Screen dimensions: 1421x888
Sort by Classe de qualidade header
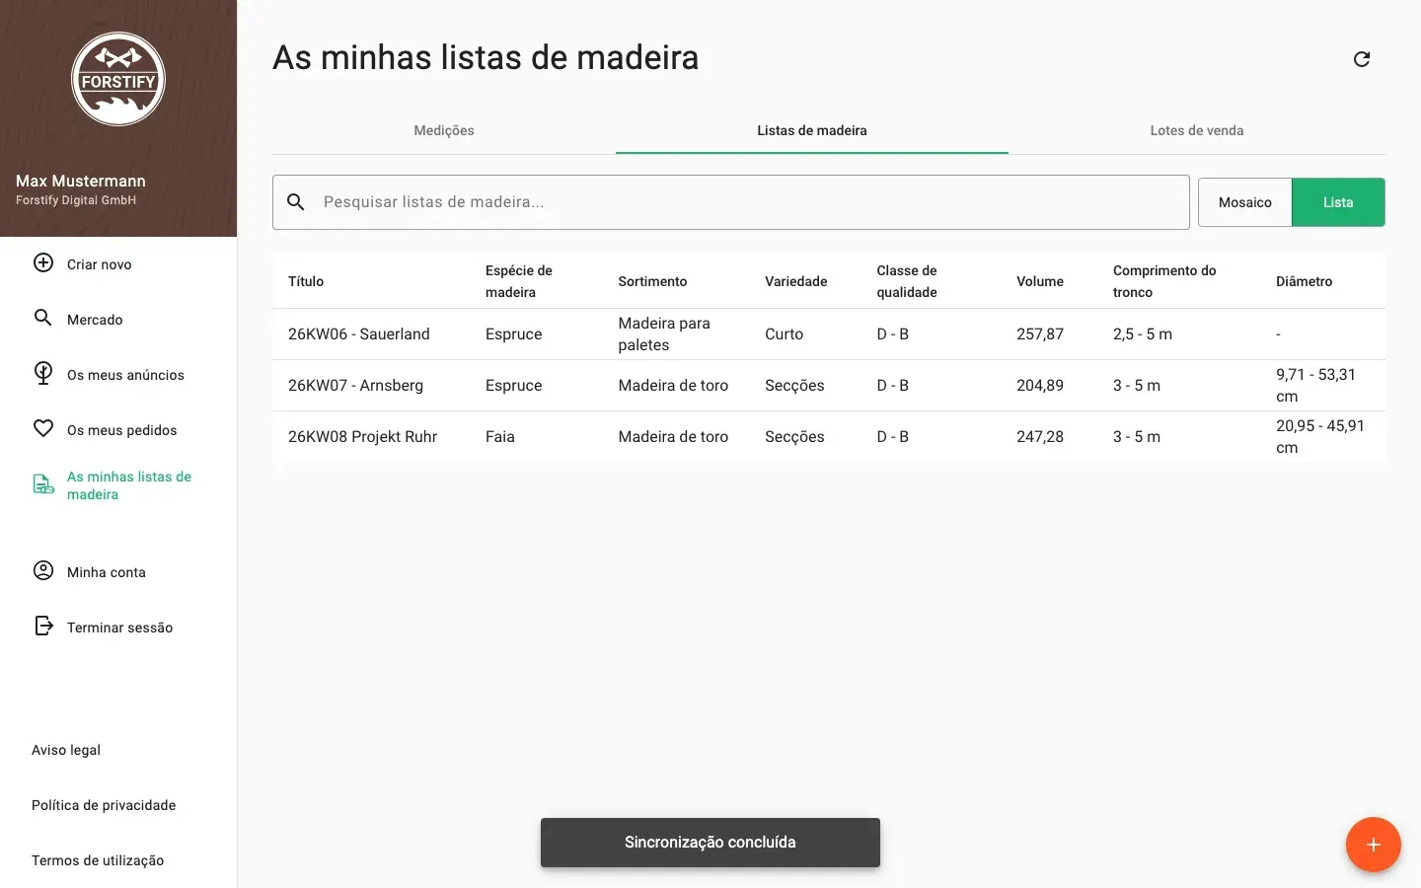(907, 281)
